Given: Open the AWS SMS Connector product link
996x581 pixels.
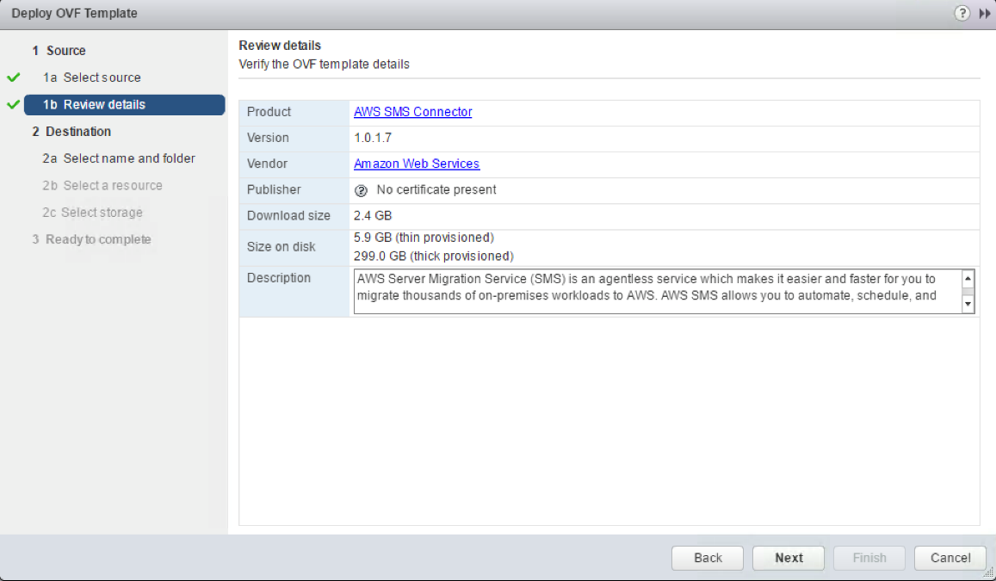Looking at the screenshot, I should 412,112.
